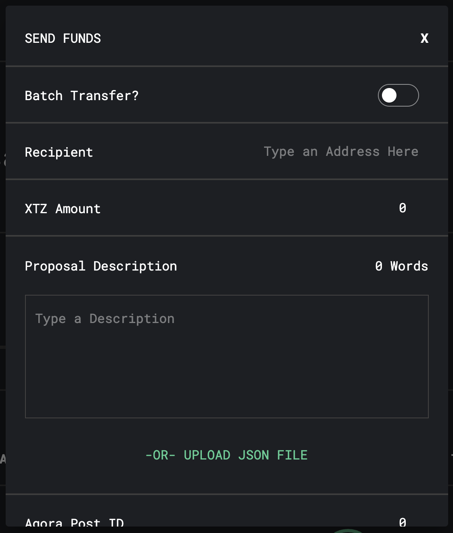Focus the Type an Address Here field
Viewport: 453px width, 533px height.
point(341,151)
